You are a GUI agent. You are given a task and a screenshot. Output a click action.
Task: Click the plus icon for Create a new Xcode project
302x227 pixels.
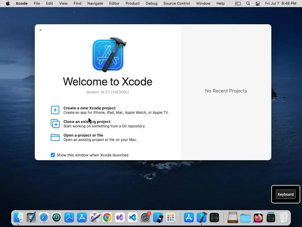pos(55,110)
